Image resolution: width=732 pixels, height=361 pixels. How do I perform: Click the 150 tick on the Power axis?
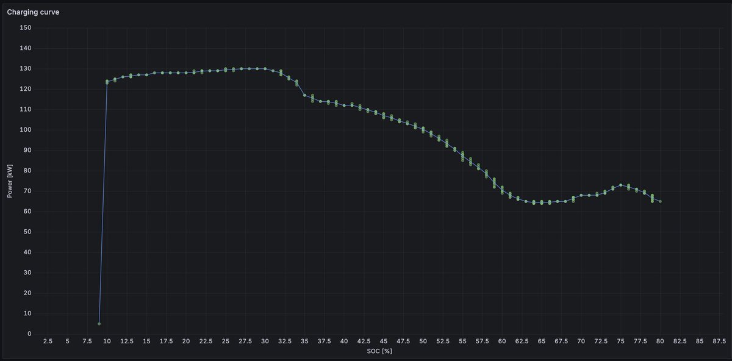(25, 28)
